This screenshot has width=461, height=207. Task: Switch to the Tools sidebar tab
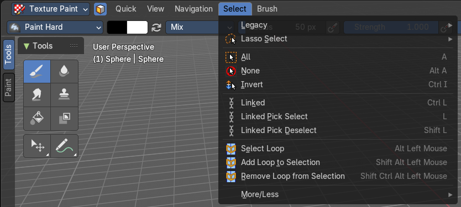point(8,55)
